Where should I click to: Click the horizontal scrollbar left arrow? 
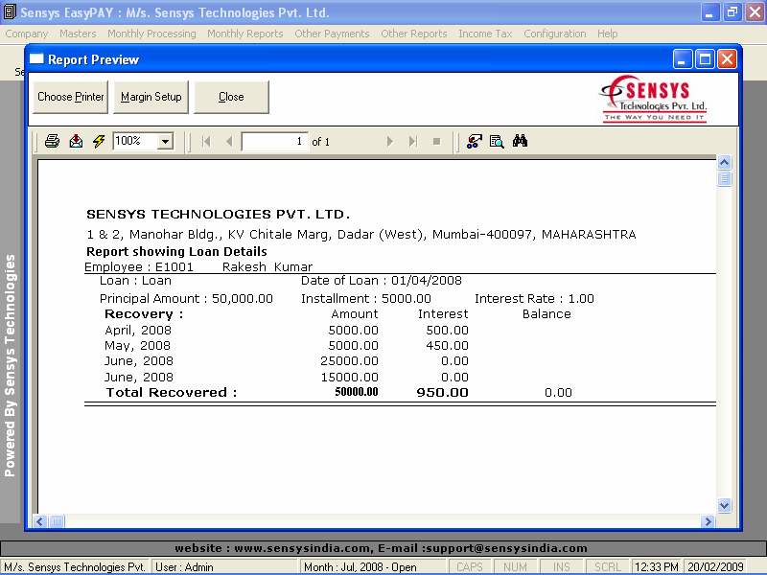40,521
